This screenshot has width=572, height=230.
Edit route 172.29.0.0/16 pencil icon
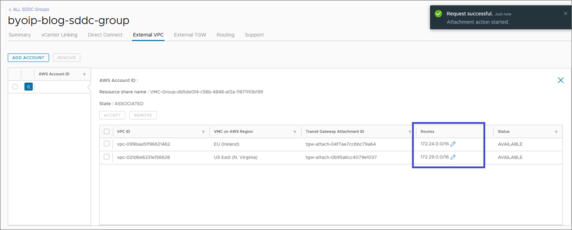(453, 157)
